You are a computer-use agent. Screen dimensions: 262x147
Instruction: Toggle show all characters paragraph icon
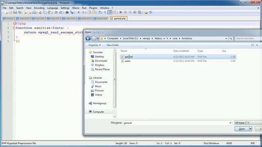(x=105, y=12)
